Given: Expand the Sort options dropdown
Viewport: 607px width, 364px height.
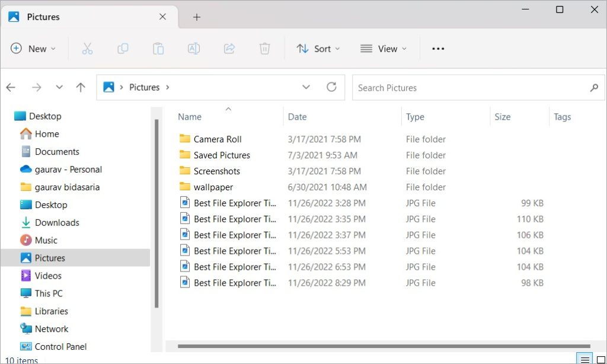Looking at the screenshot, I should click(x=319, y=49).
